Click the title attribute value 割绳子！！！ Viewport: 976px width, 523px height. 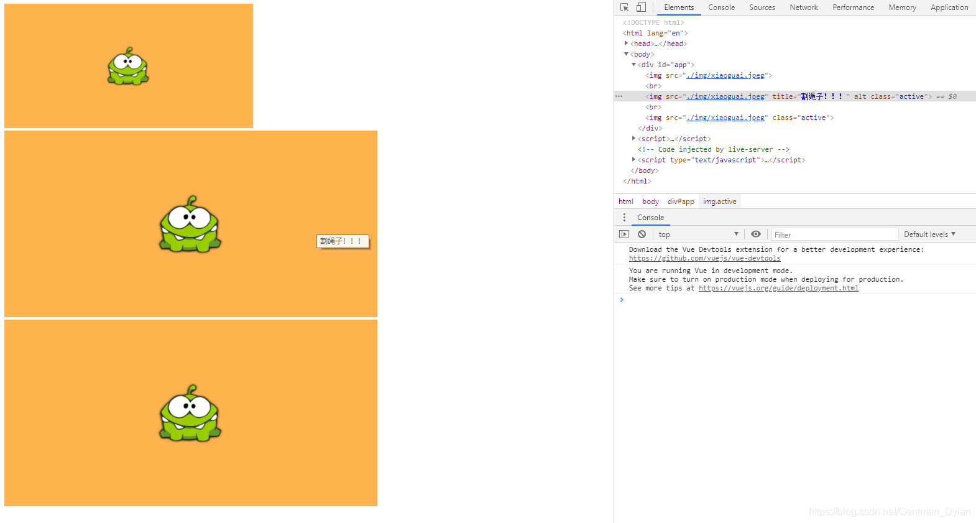coord(823,96)
